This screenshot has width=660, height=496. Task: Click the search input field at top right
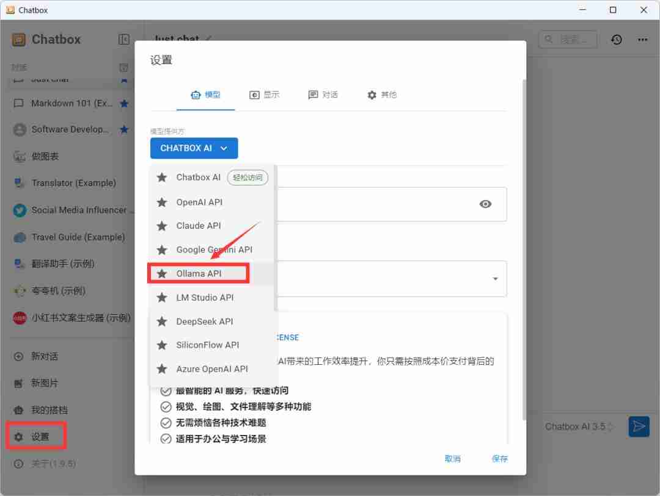click(x=568, y=39)
